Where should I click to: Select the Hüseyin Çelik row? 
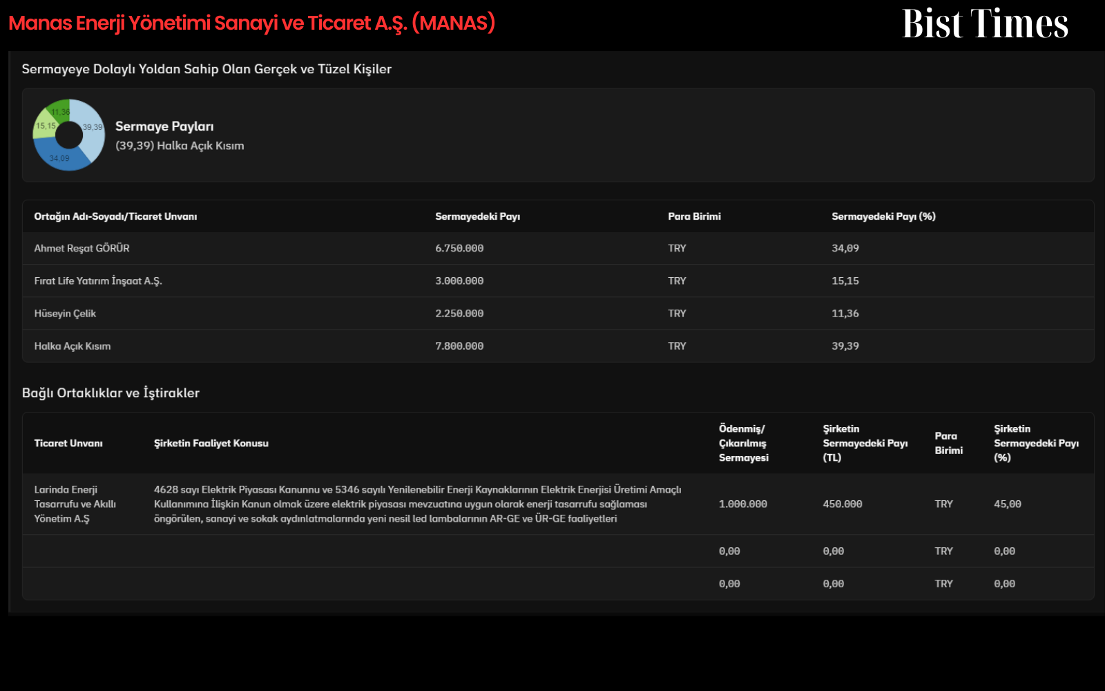click(558, 313)
